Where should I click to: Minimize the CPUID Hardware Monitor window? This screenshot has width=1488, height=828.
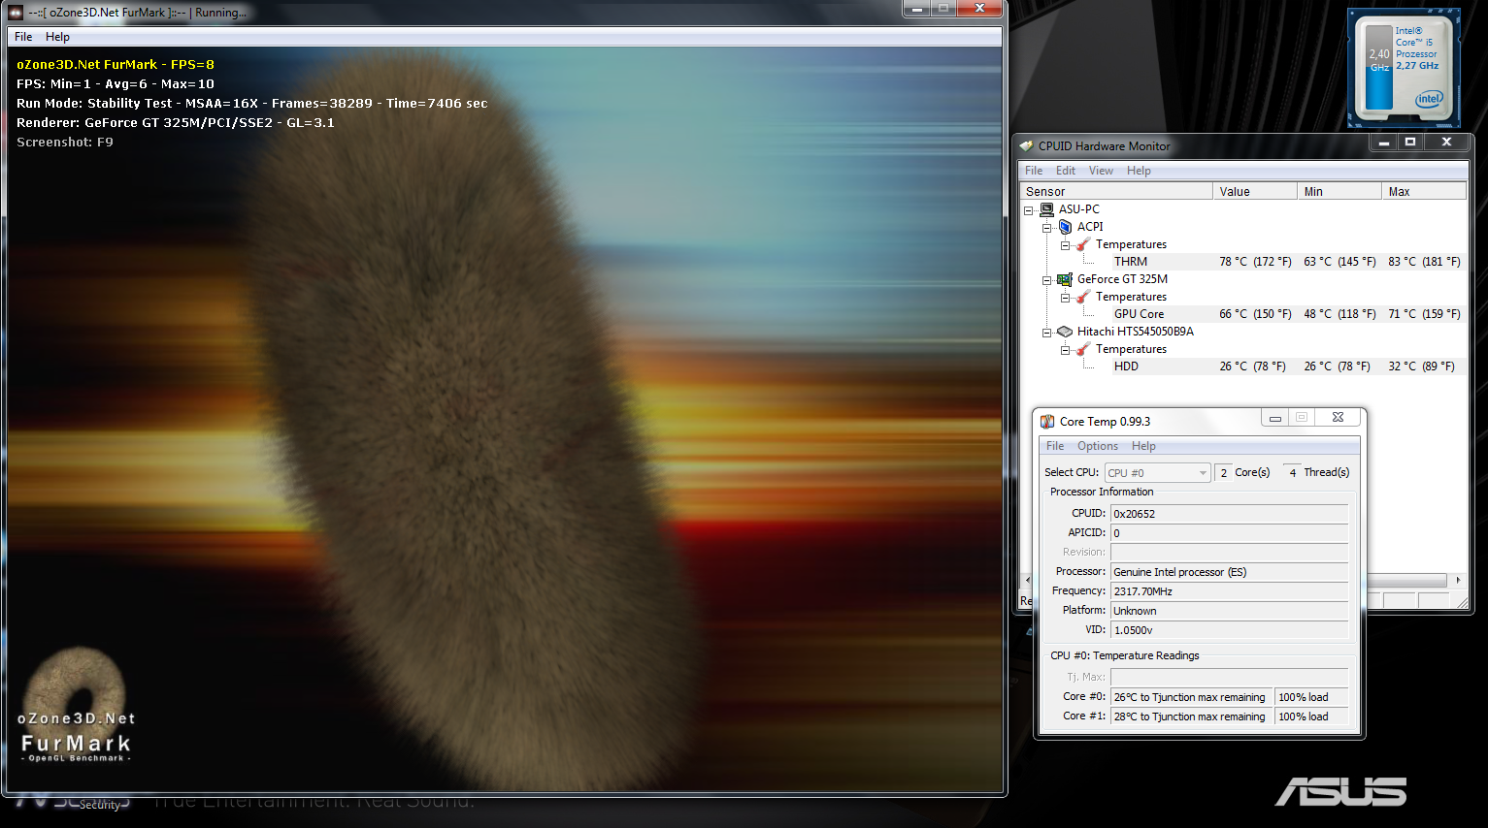pyautogui.click(x=1384, y=143)
